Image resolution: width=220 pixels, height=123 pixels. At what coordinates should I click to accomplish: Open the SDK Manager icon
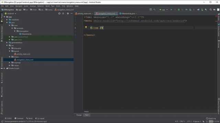click(206, 10)
